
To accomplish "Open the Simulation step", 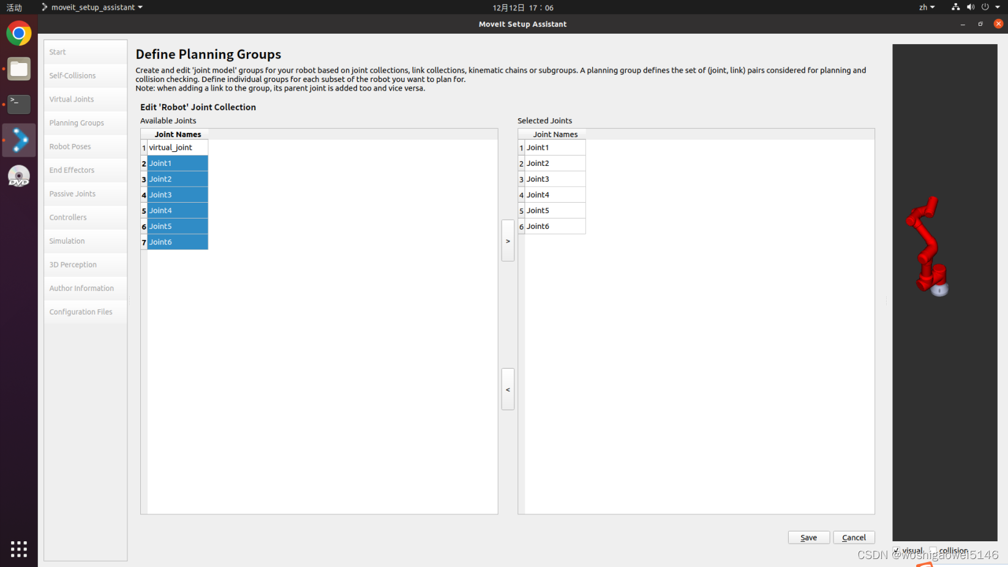I will coord(86,241).
